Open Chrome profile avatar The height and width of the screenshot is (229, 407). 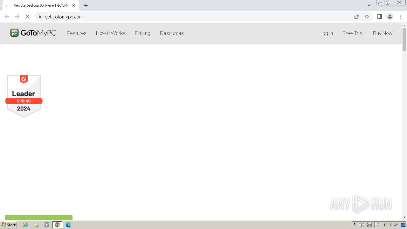[390, 17]
